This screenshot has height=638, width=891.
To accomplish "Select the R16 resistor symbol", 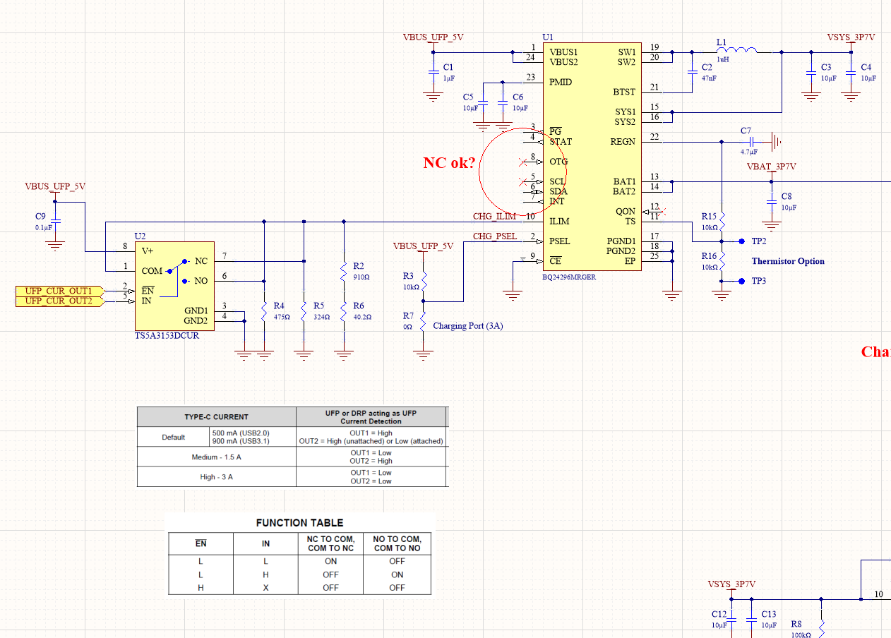I will click(x=722, y=261).
